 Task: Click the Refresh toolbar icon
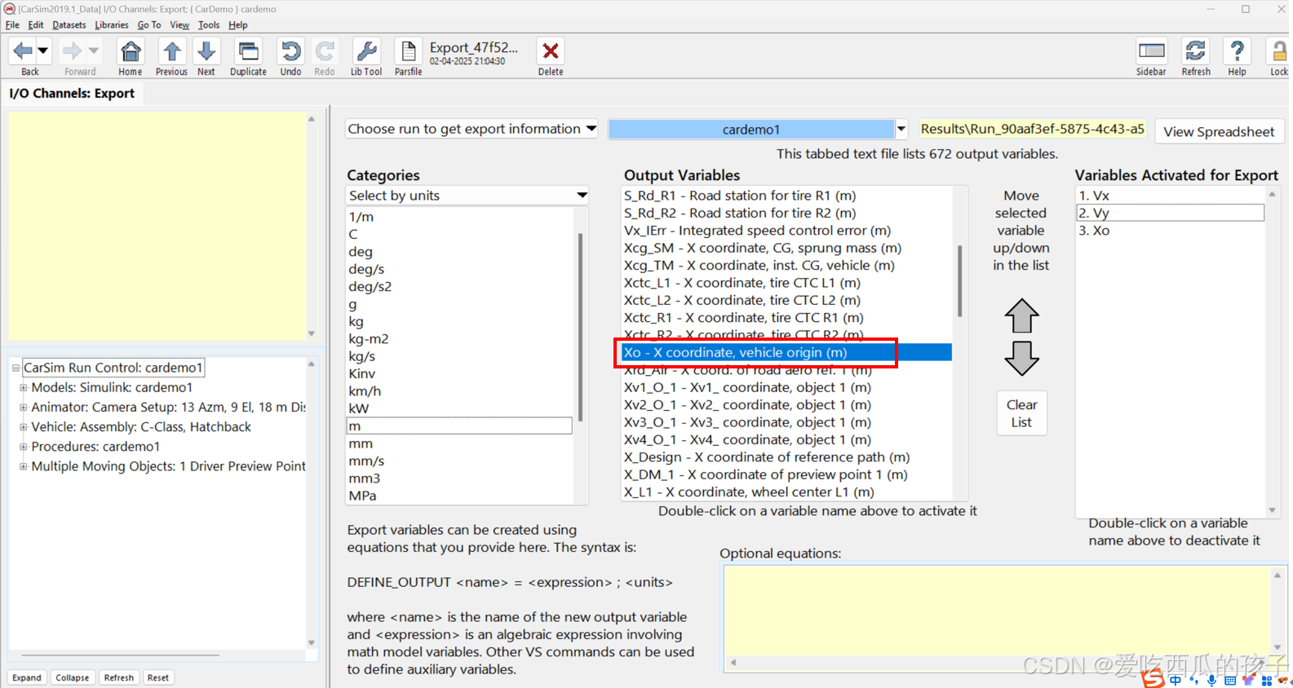tap(1196, 51)
